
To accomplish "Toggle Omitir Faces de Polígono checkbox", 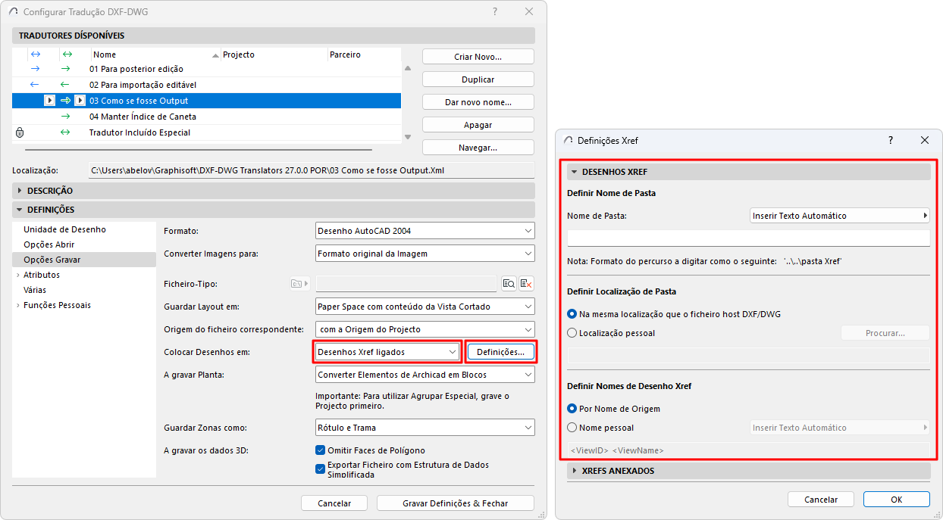I will coord(320,450).
